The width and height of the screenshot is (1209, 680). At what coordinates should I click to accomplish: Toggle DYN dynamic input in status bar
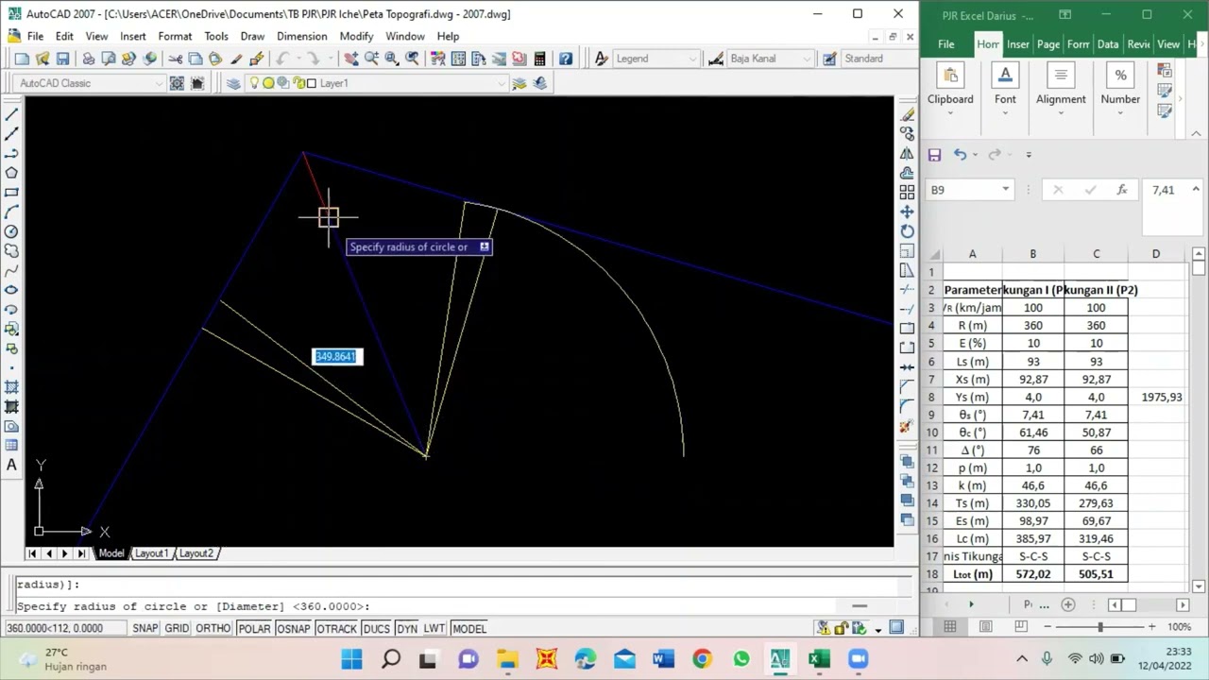point(407,628)
